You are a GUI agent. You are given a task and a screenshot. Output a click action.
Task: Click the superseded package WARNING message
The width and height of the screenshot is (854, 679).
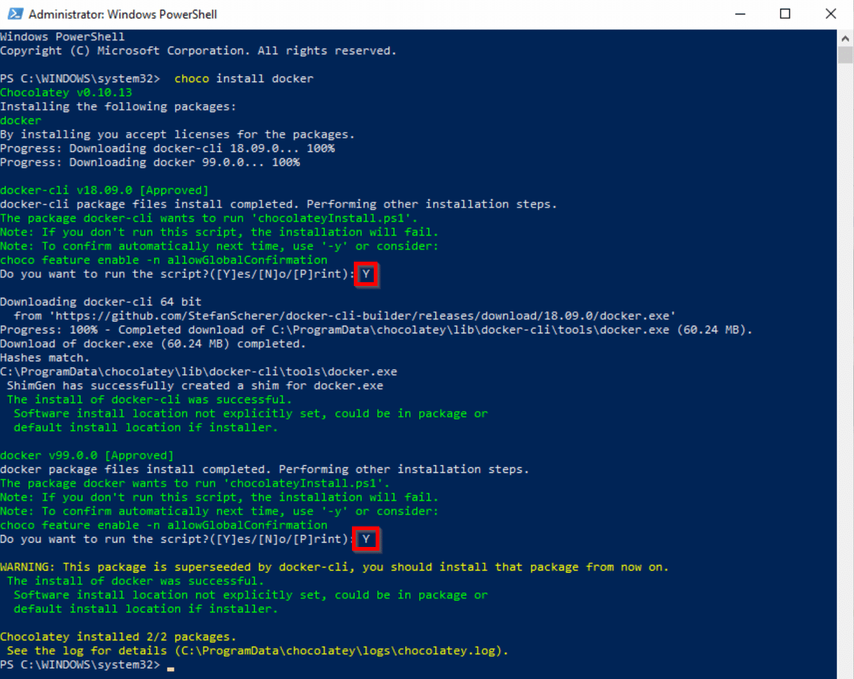pyautogui.click(x=334, y=567)
